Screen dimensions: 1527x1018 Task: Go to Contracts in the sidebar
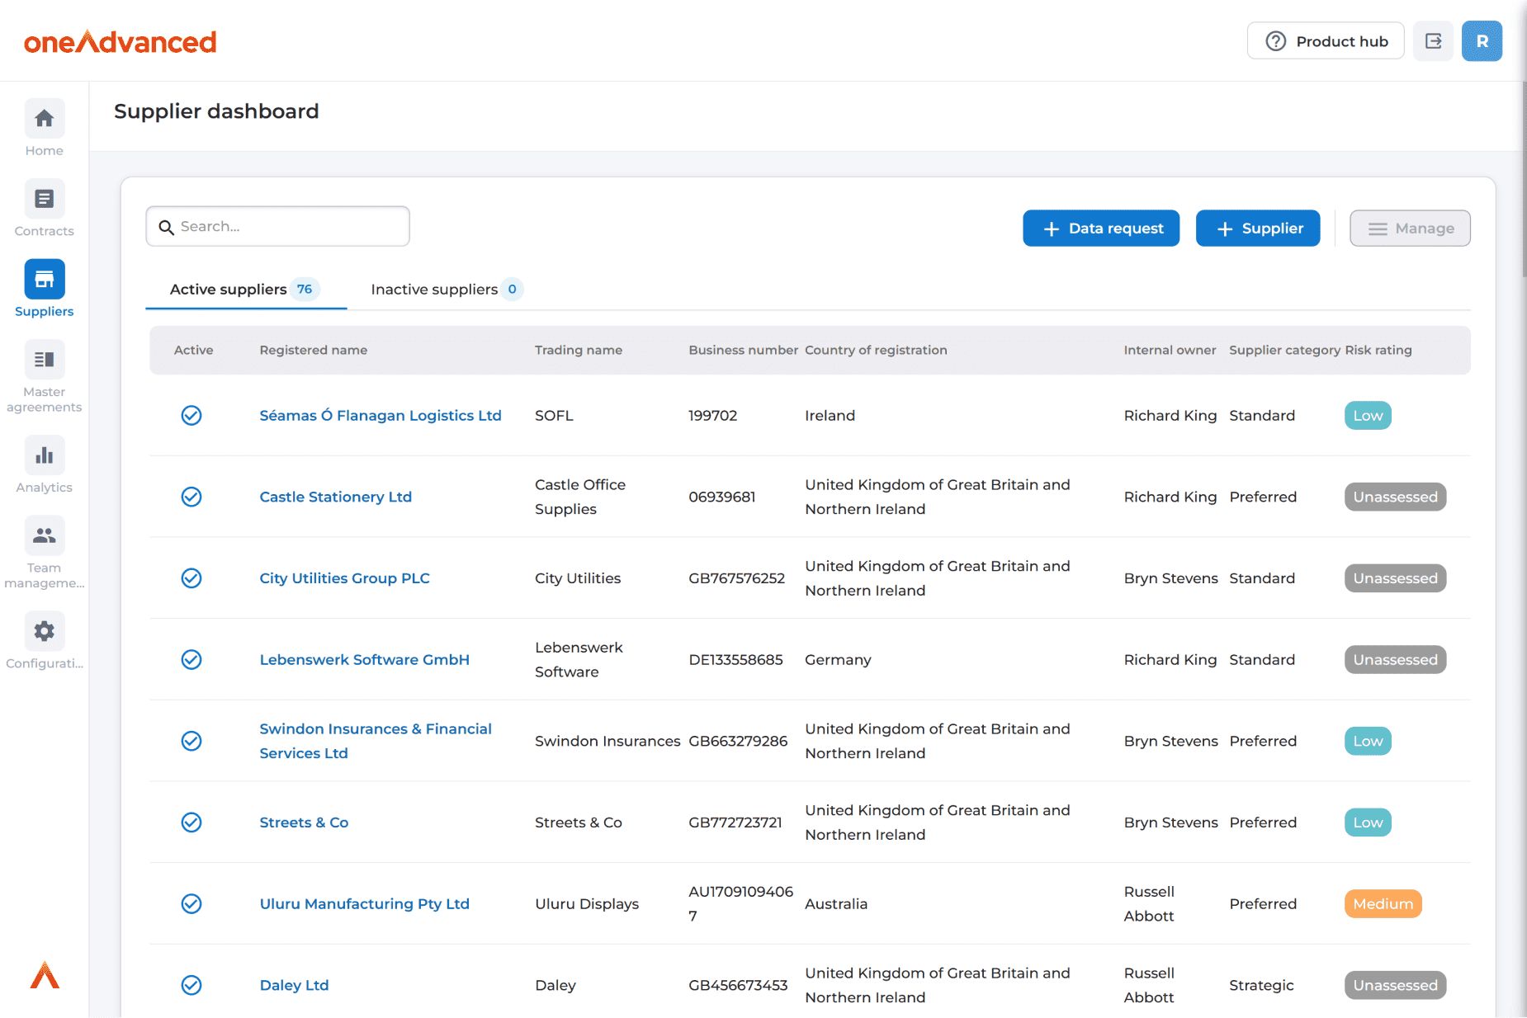pyautogui.click(x=45, y=200)
